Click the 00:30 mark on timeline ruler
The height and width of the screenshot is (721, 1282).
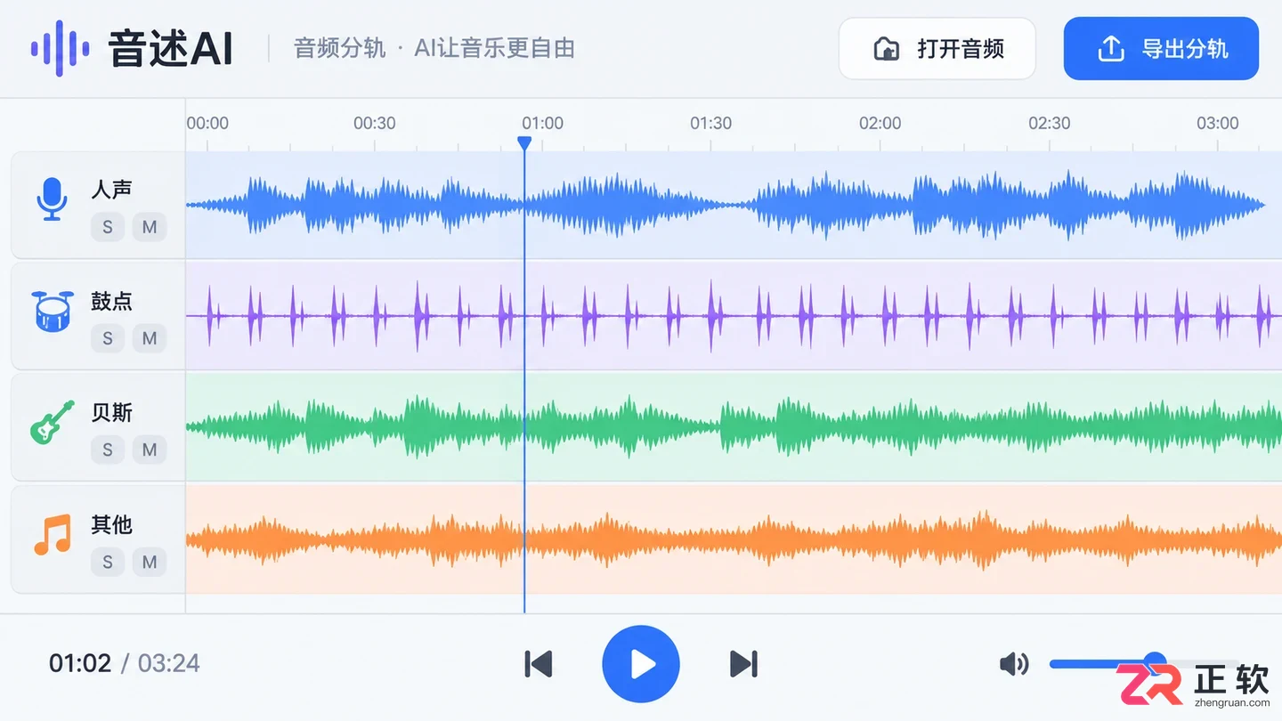[375, 123]
